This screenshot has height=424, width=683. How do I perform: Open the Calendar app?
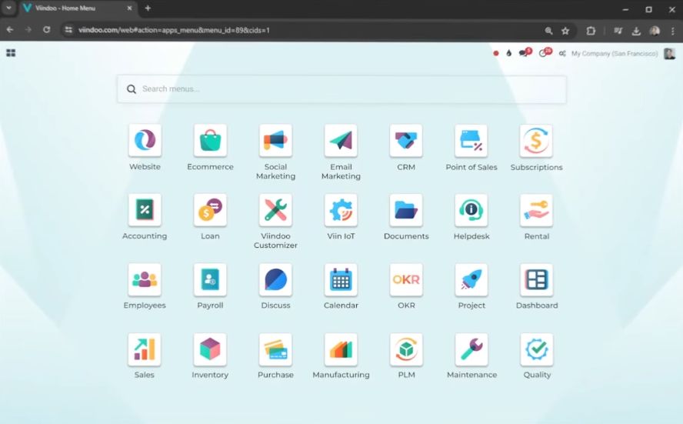tap(341, 279)
